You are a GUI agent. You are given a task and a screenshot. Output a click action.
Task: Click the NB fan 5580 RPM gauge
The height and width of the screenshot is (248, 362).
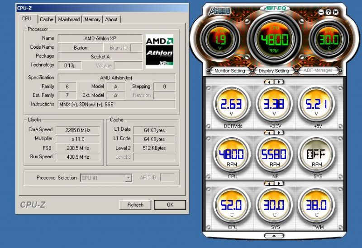click(x=274, y=155)
